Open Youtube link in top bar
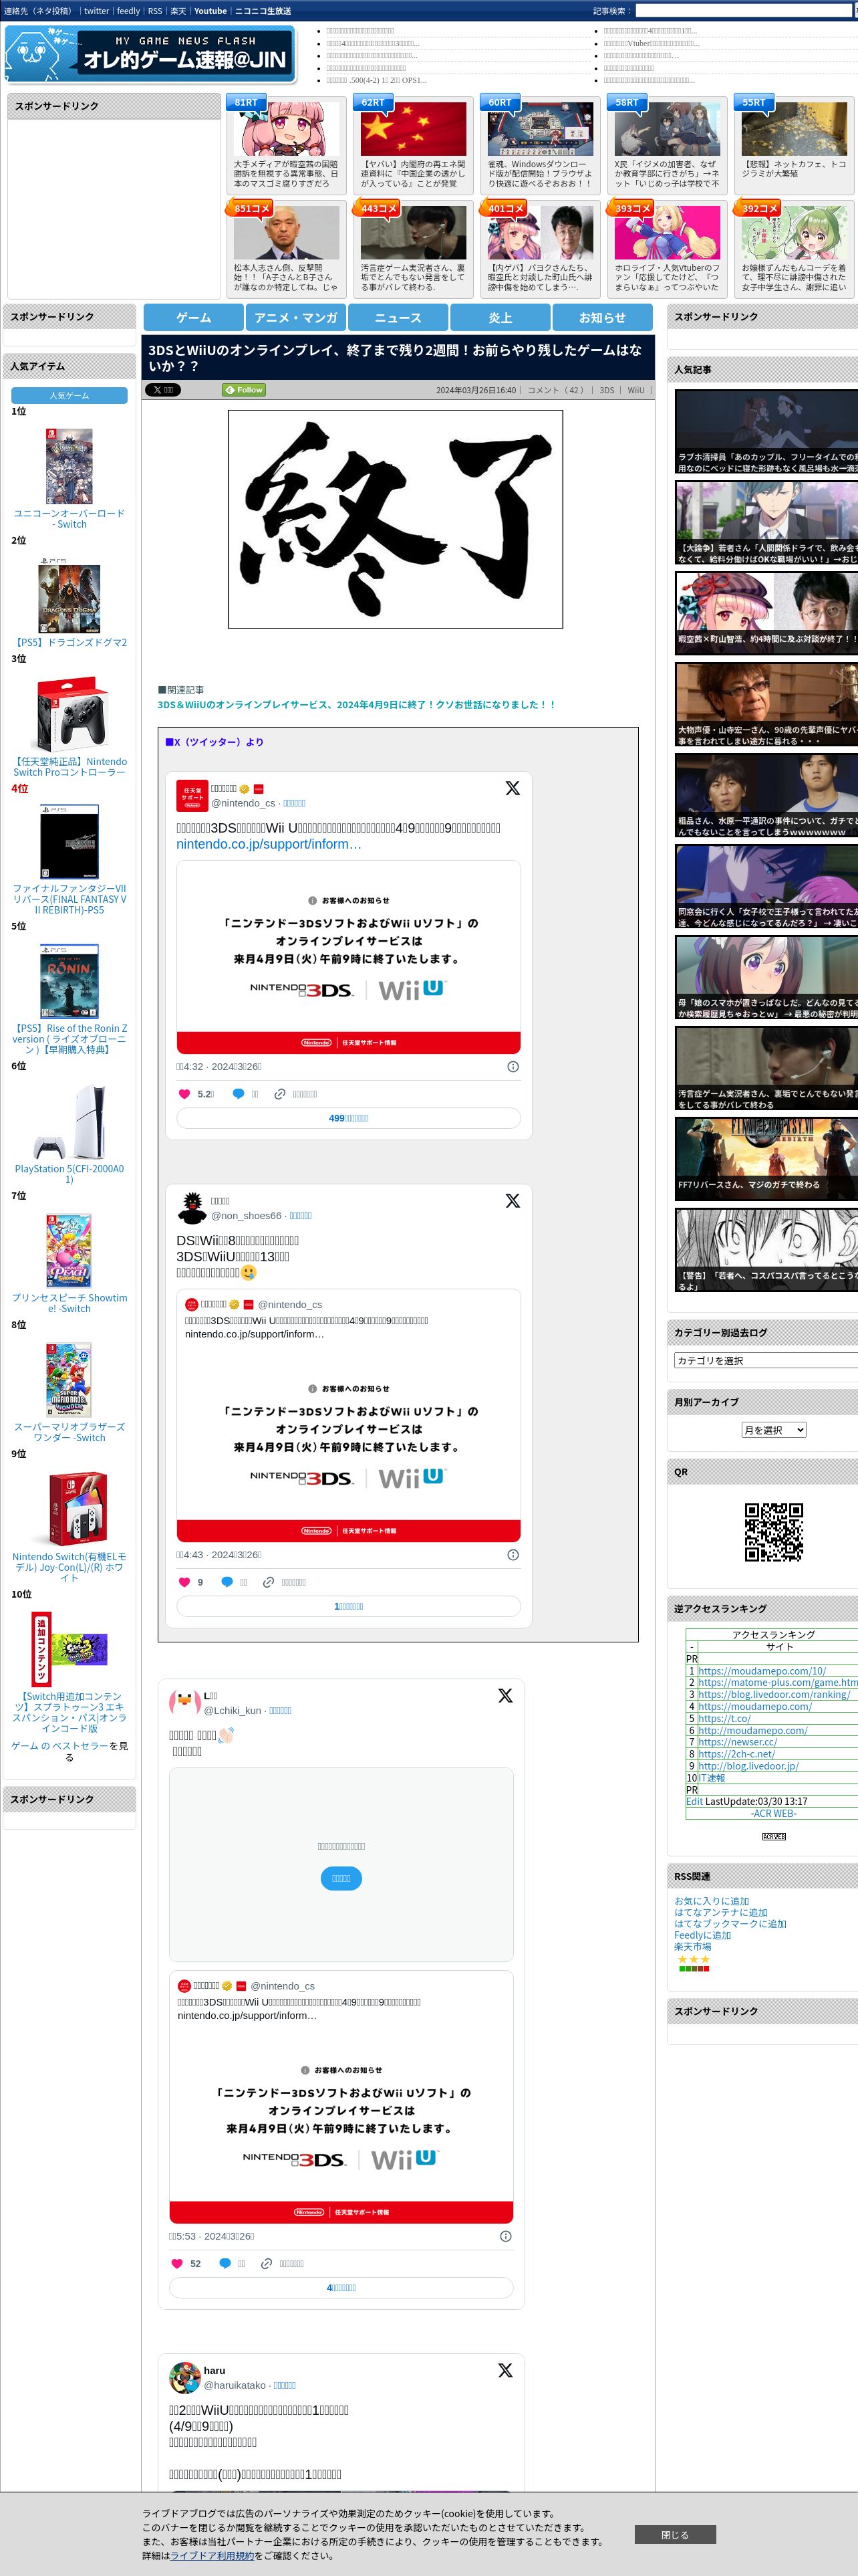 pyautogui.click(x=210, y=11)
